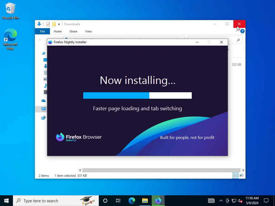Click the Meet Now tray icon
Image resolution: width=275 pixels, height=206 pixels.
pyautogui.click(x=227, y=201)
